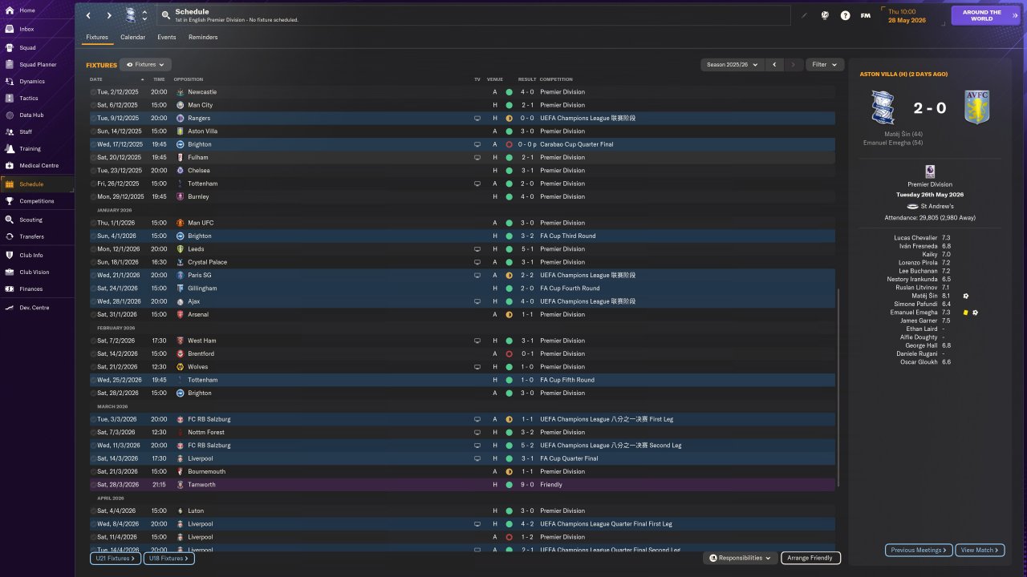Click the Competition column header
The width and height of the screenshot is (1027, 577).
coord(556,79)
